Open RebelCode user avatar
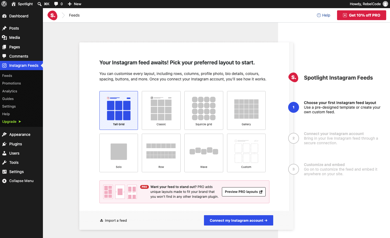 [385, 4]
